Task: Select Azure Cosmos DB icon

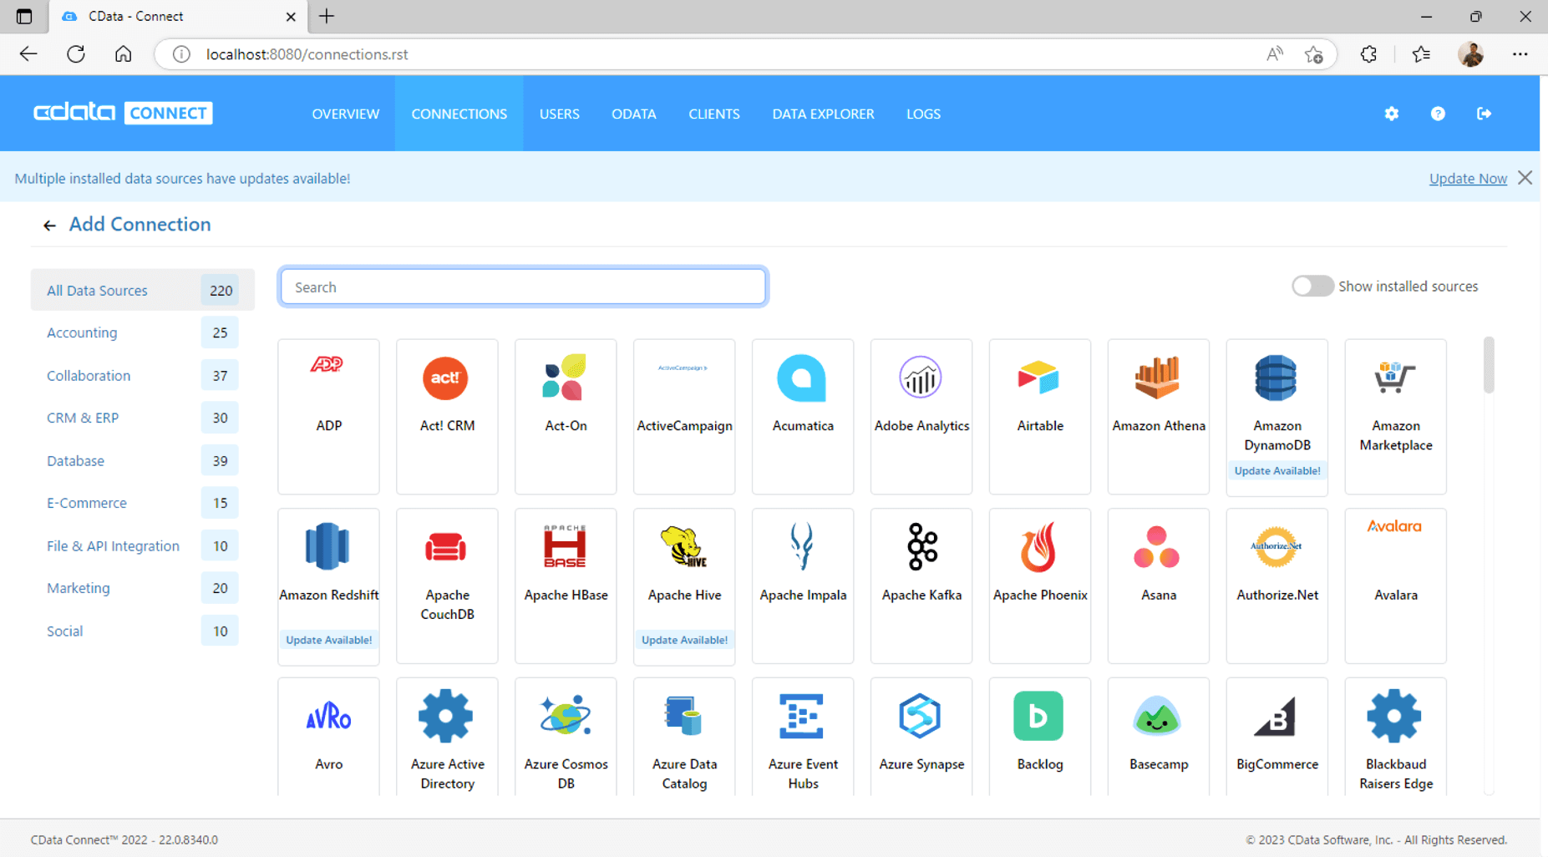Action: click(565, 716)
